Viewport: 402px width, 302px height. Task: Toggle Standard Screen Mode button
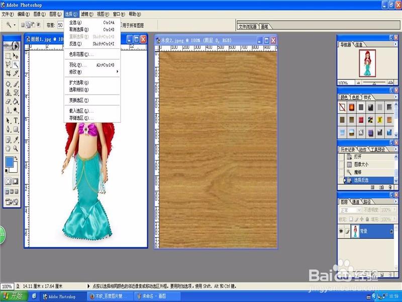[7, 192]
